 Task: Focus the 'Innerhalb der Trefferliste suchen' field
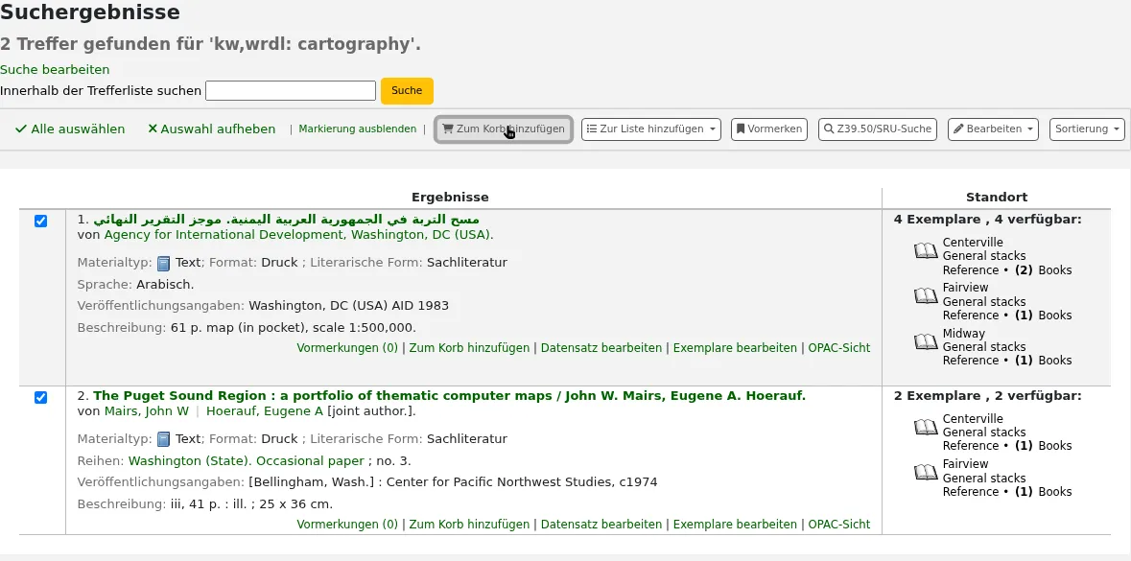291,91
